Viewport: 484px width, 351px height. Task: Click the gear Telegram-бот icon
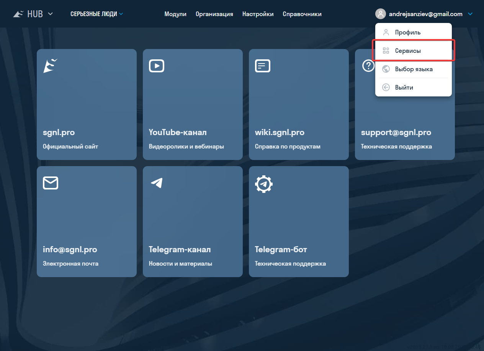(263, 184)
